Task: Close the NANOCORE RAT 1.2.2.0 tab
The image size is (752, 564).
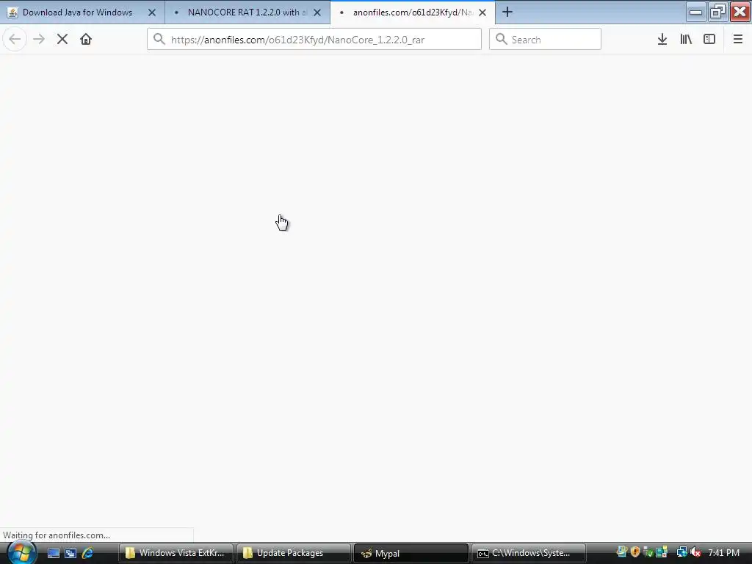Action: tap(317, 12)
